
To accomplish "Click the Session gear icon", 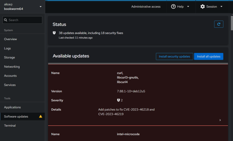I will 203,7.
